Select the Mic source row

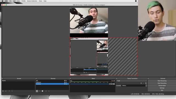(52, 81)
